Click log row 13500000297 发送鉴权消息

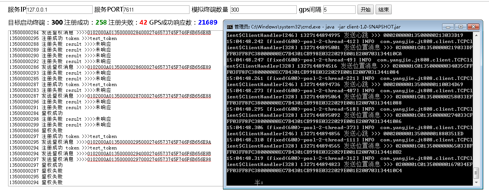click(x=110, y=159)
